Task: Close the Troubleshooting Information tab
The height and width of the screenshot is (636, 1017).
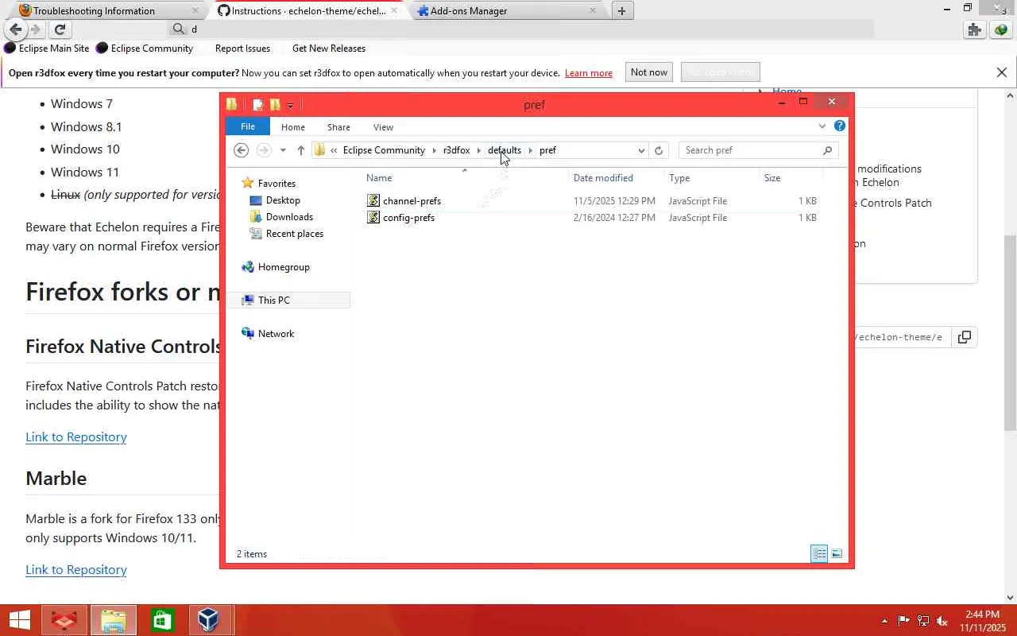Action: tap(195, 10)
